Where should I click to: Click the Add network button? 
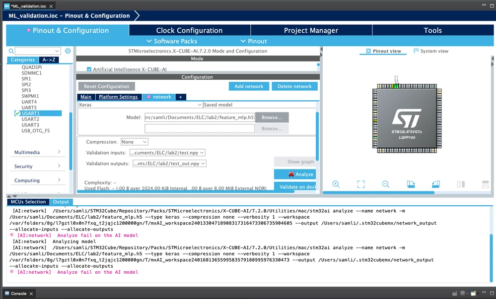(249, 86)
